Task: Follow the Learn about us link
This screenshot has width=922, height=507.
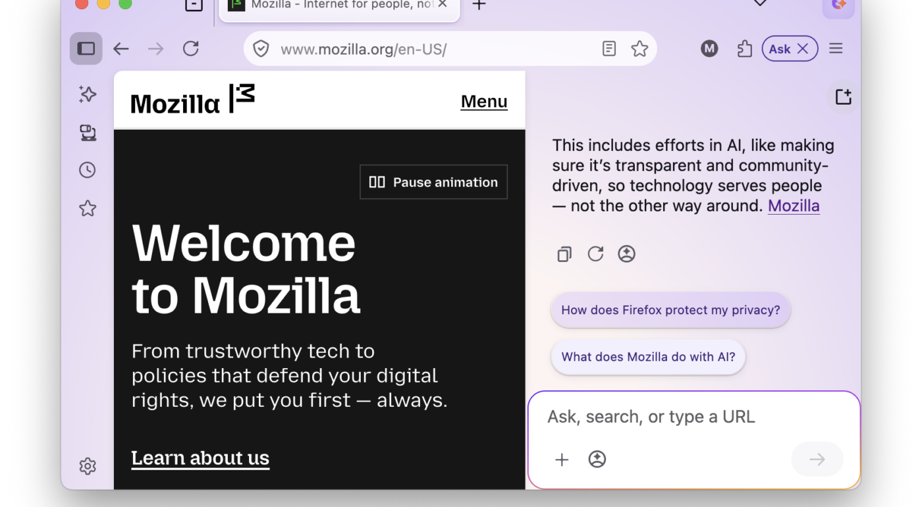Action: click(200, 458)
